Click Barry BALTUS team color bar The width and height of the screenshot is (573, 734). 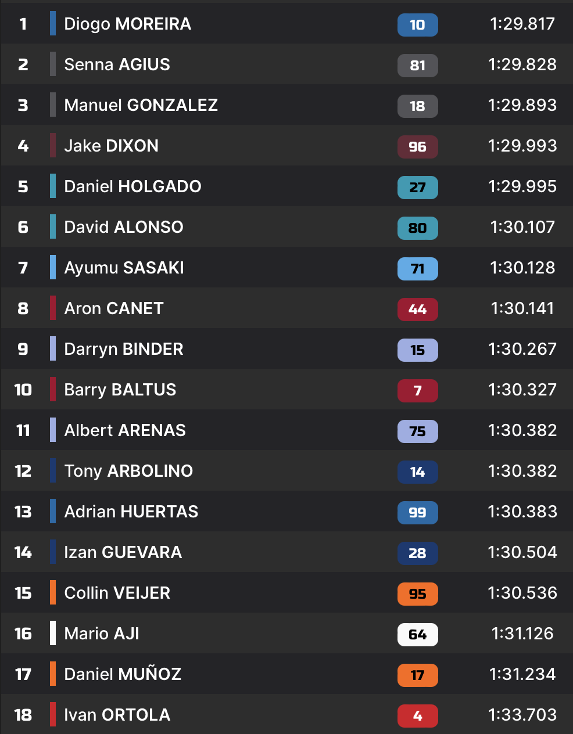coord(53,390)
